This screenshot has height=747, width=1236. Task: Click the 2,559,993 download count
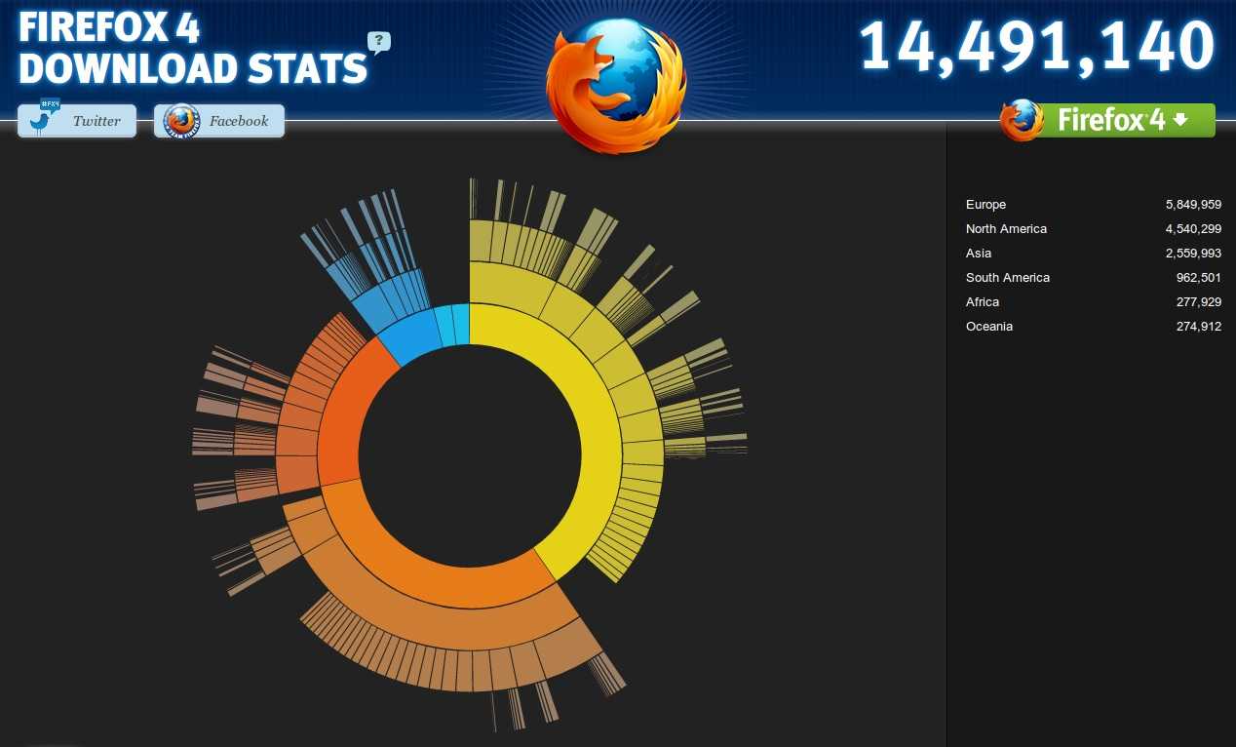1193,254
